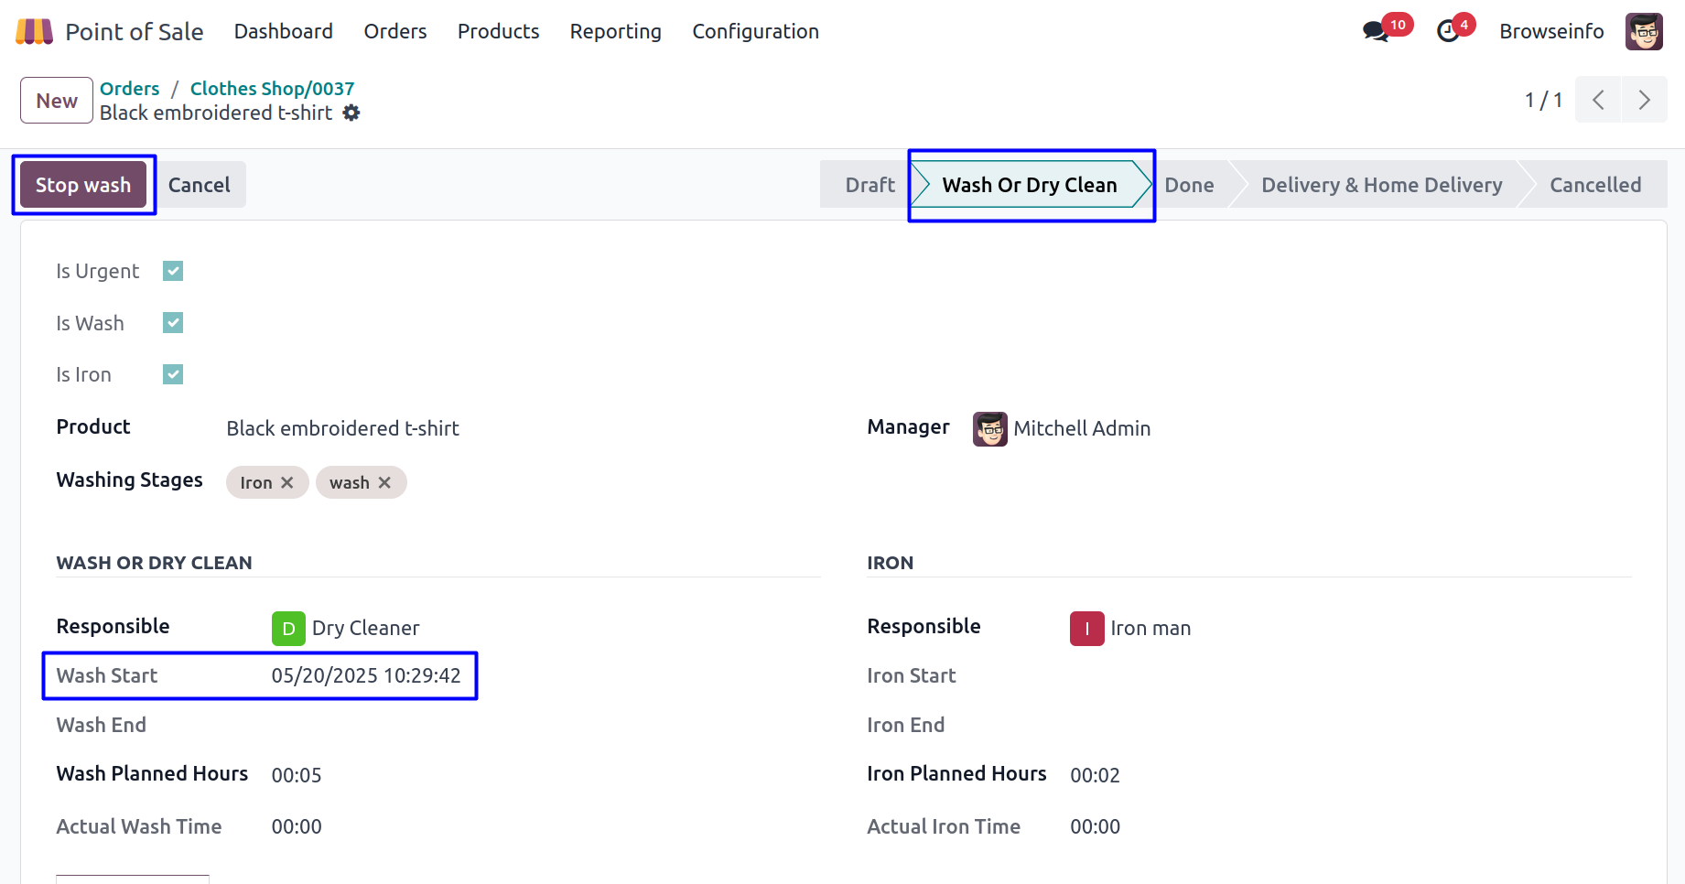This screenshot has height=884, width=1685.
Task: Open the gear actions menu beside record title
Action: tap(351, 113)
